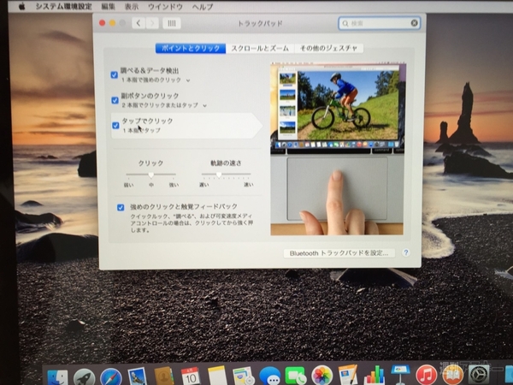Click the 調べる＆データ検出 option label
This screenshot has width=513, height=385.
(x=150, y=70)
